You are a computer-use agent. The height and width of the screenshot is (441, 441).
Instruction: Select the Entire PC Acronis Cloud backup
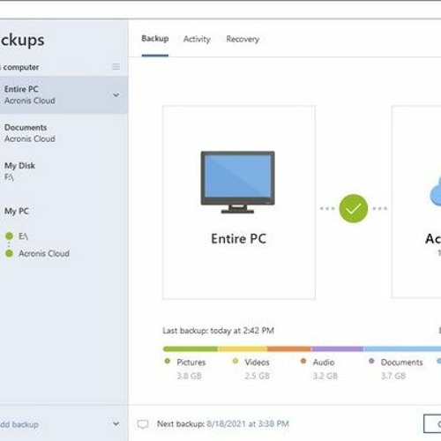[x=64, y=95]
